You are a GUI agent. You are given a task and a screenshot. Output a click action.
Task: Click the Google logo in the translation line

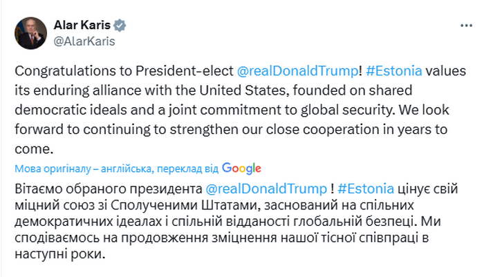pos(242,168)
